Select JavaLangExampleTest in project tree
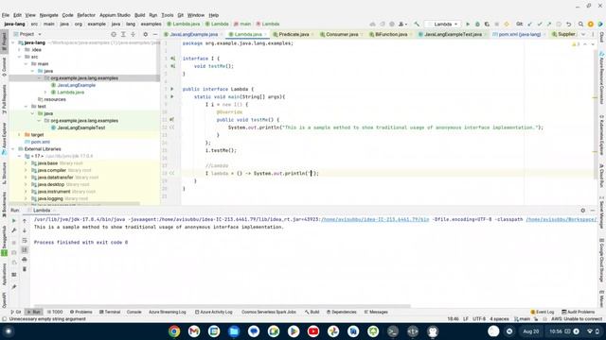Screen dimensions: 606x340 [x=81, y=127]
